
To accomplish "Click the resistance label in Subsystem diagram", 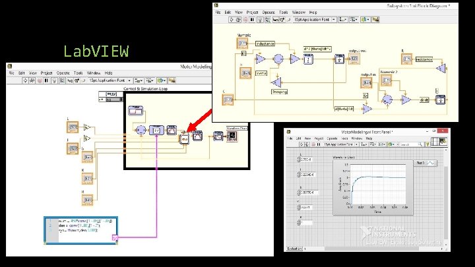I will click(424, 59).
